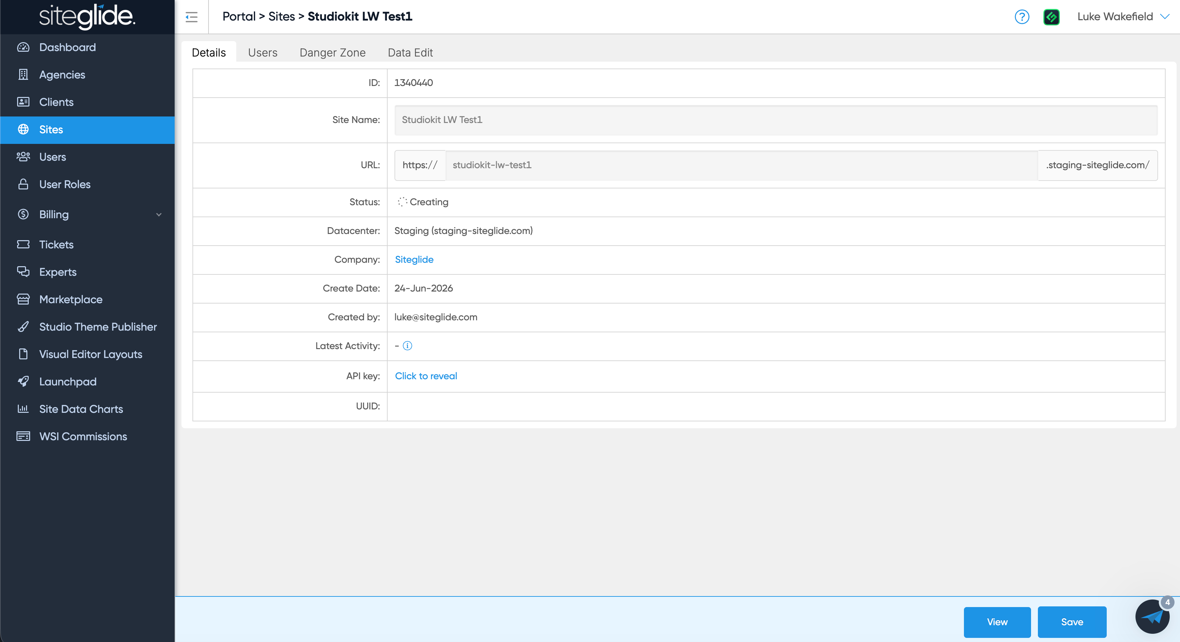Click the Site Name input field

click(776, 120)
